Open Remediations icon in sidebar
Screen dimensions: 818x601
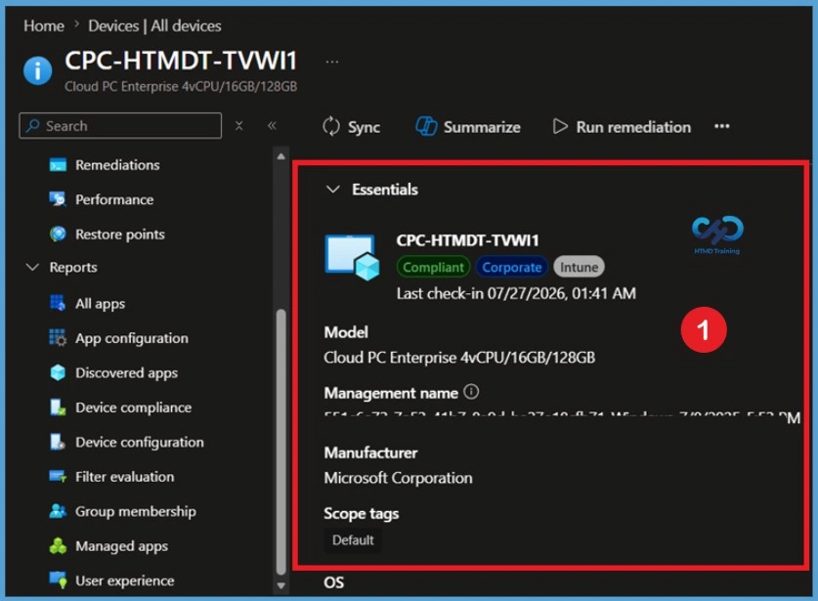(58, 165)
